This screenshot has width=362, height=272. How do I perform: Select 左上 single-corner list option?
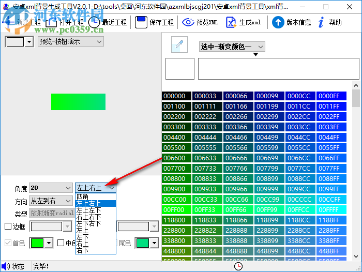pos(96,230)
